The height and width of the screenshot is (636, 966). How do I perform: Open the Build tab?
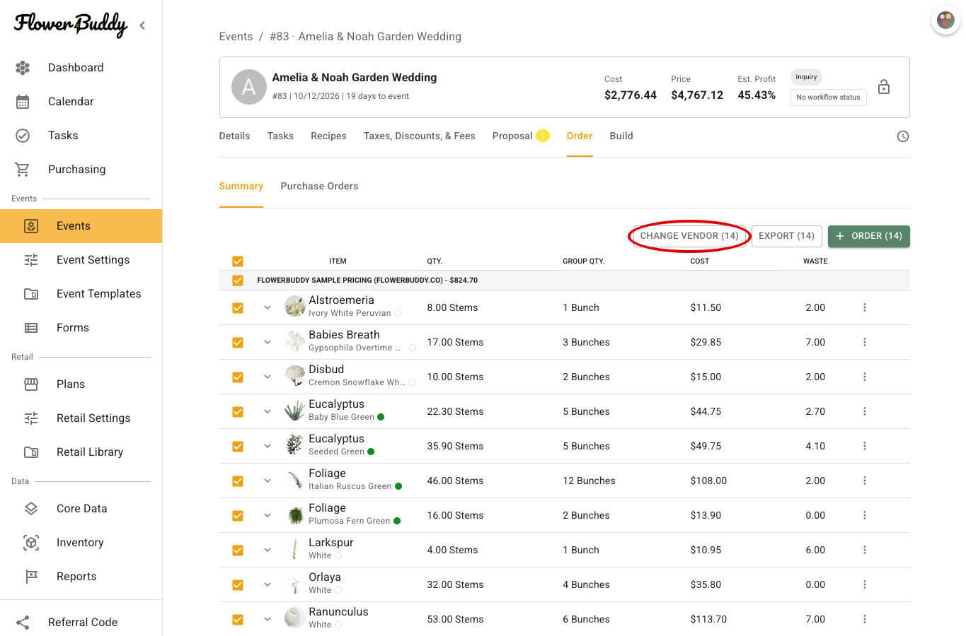tap(621, 136)
